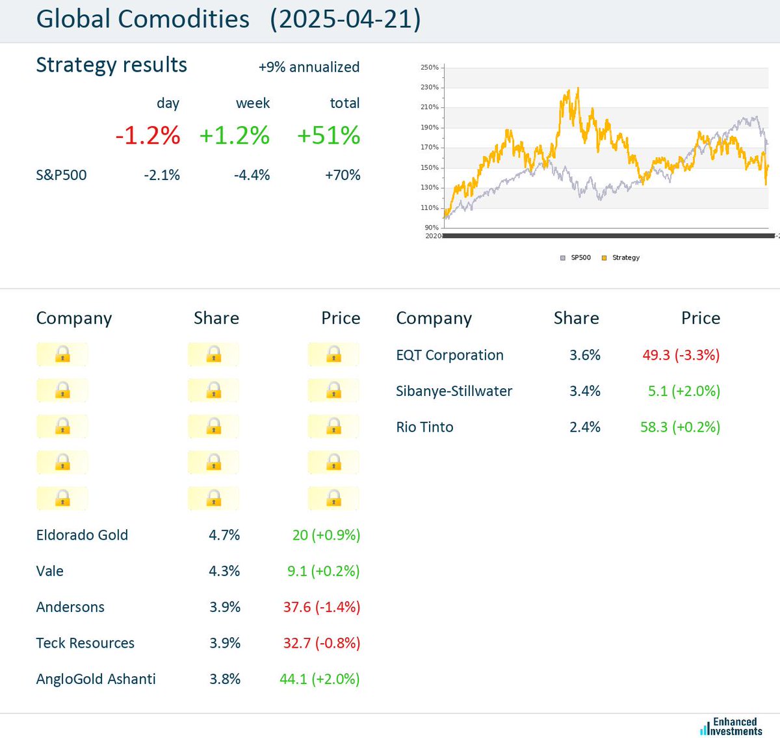
Task: Click AngloGold Ashanti price 44.1 (+2.0%)
Action: click(320, 679)
